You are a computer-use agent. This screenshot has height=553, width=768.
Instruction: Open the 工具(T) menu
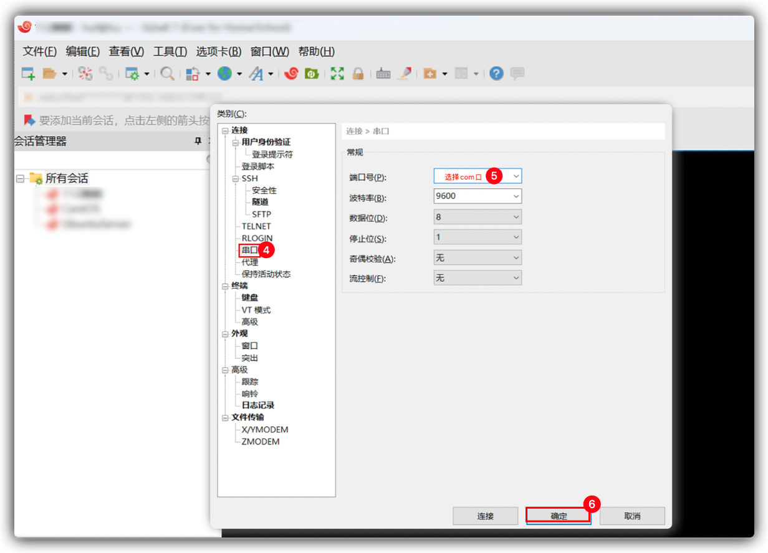coord(170,51)
